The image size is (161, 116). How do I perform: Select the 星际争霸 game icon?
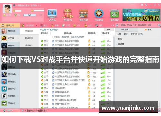point(4,74)
